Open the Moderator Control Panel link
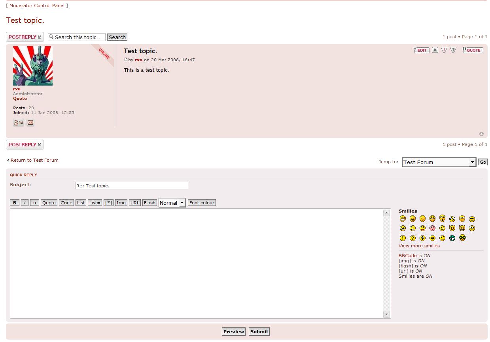Image resolution: width=490 pixels, height=342 pixels. [37, 6]
